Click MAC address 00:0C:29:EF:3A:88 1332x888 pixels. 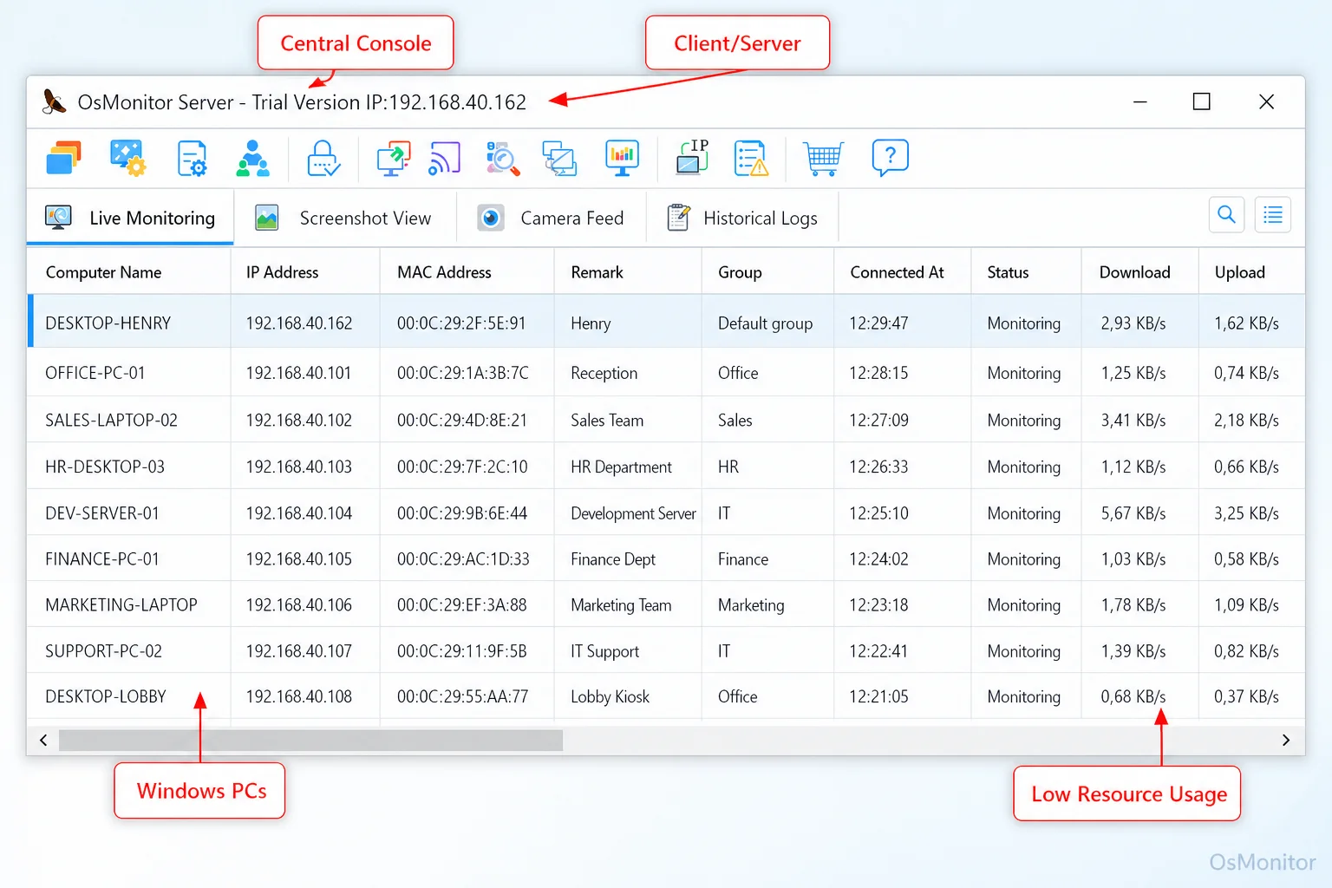tap(462, 605)
